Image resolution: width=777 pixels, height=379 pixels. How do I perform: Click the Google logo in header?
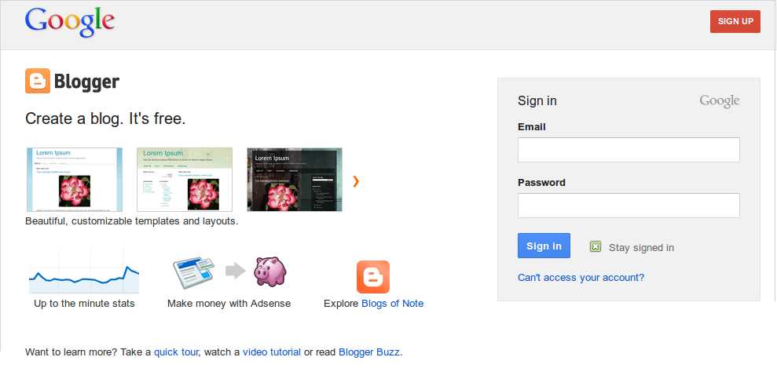70,22
